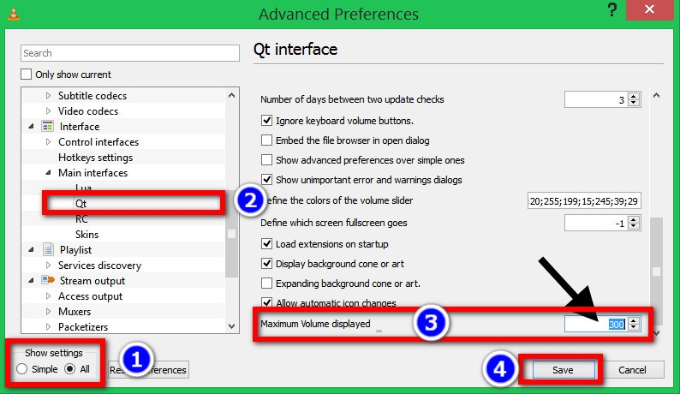The image size is (680, 394).
Task: Select the Skins tree item
Action: tap(86, 235)
